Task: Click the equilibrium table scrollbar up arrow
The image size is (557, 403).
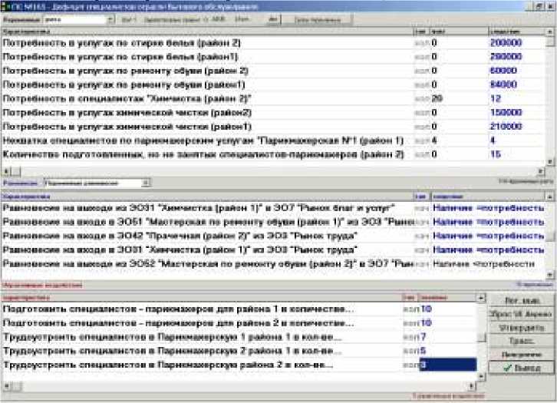Action: (x=550, y=197)
